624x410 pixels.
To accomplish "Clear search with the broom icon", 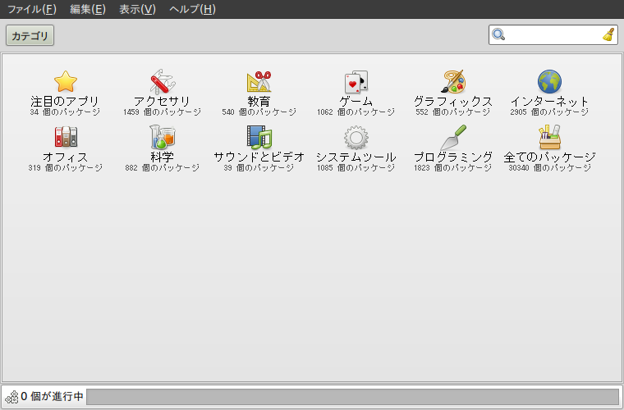I will pyautogui.click(x=608, y=35).
